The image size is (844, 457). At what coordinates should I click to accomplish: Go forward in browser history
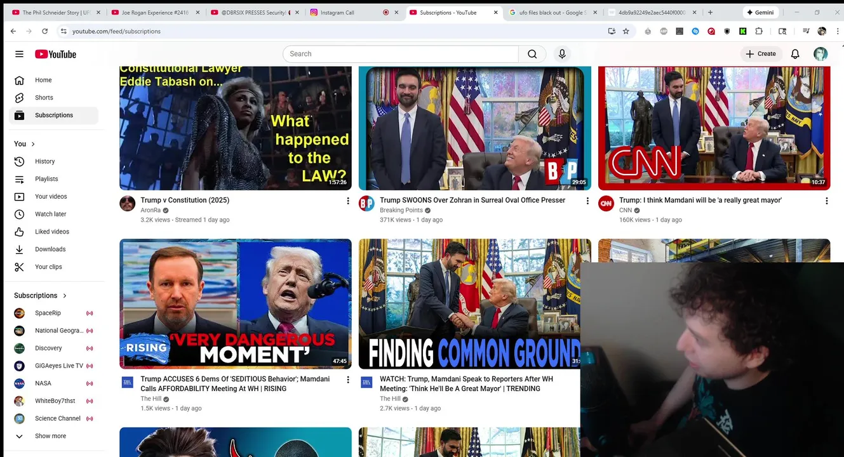coord(29,31)
